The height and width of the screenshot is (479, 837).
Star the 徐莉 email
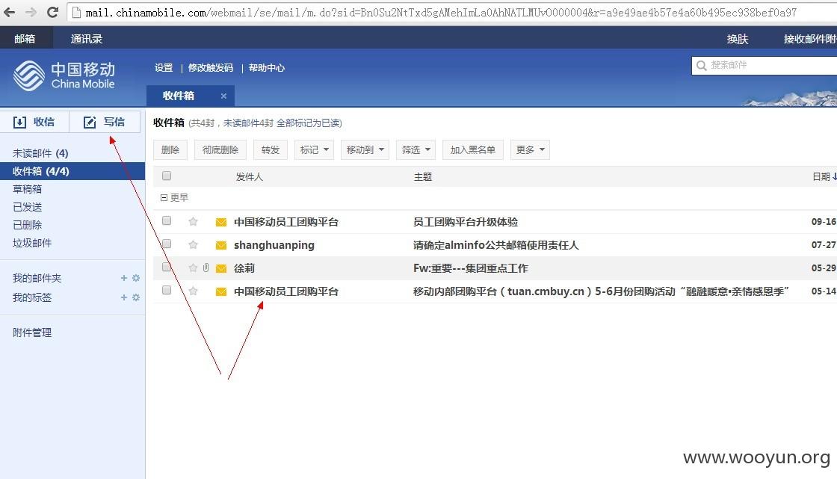194,268
